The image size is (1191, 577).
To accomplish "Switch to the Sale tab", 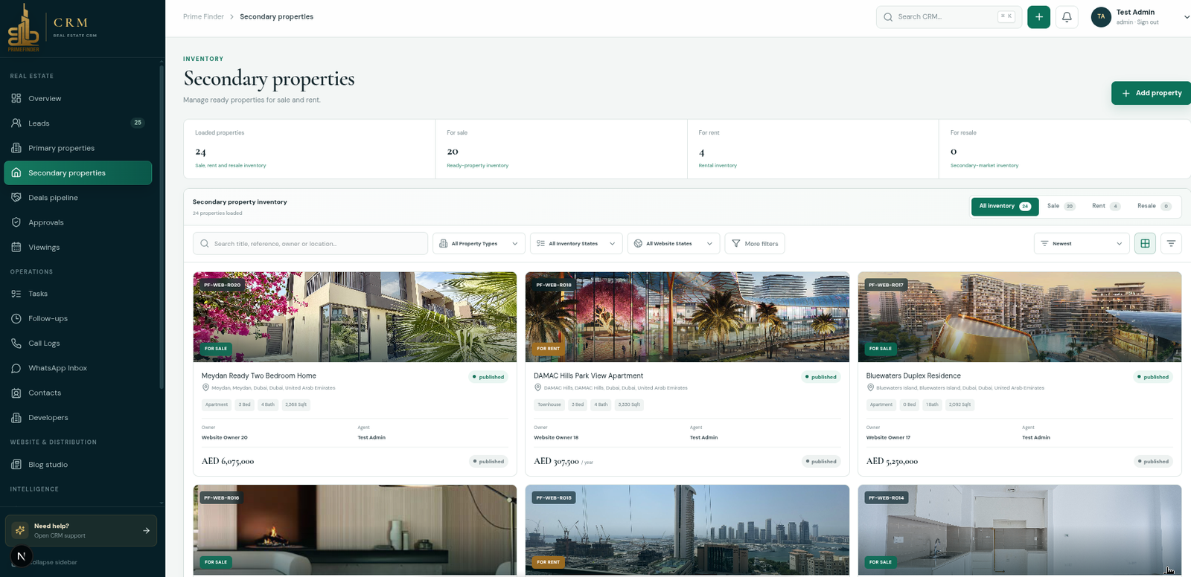I will 1061,206.
